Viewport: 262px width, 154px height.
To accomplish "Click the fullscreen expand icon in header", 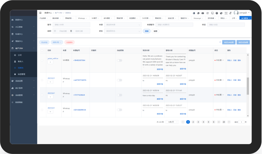I will tap(226, 13).
